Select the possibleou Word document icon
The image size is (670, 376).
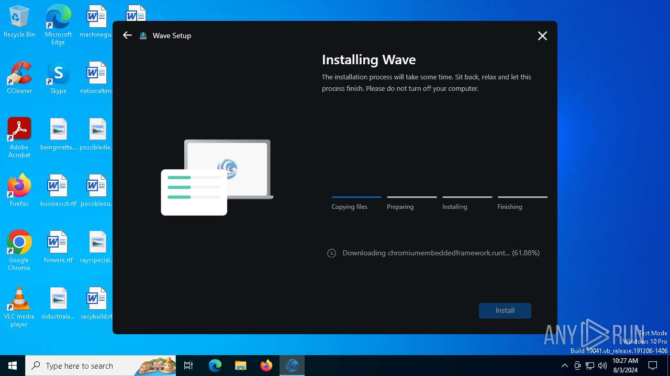click(x=97, y=191)
